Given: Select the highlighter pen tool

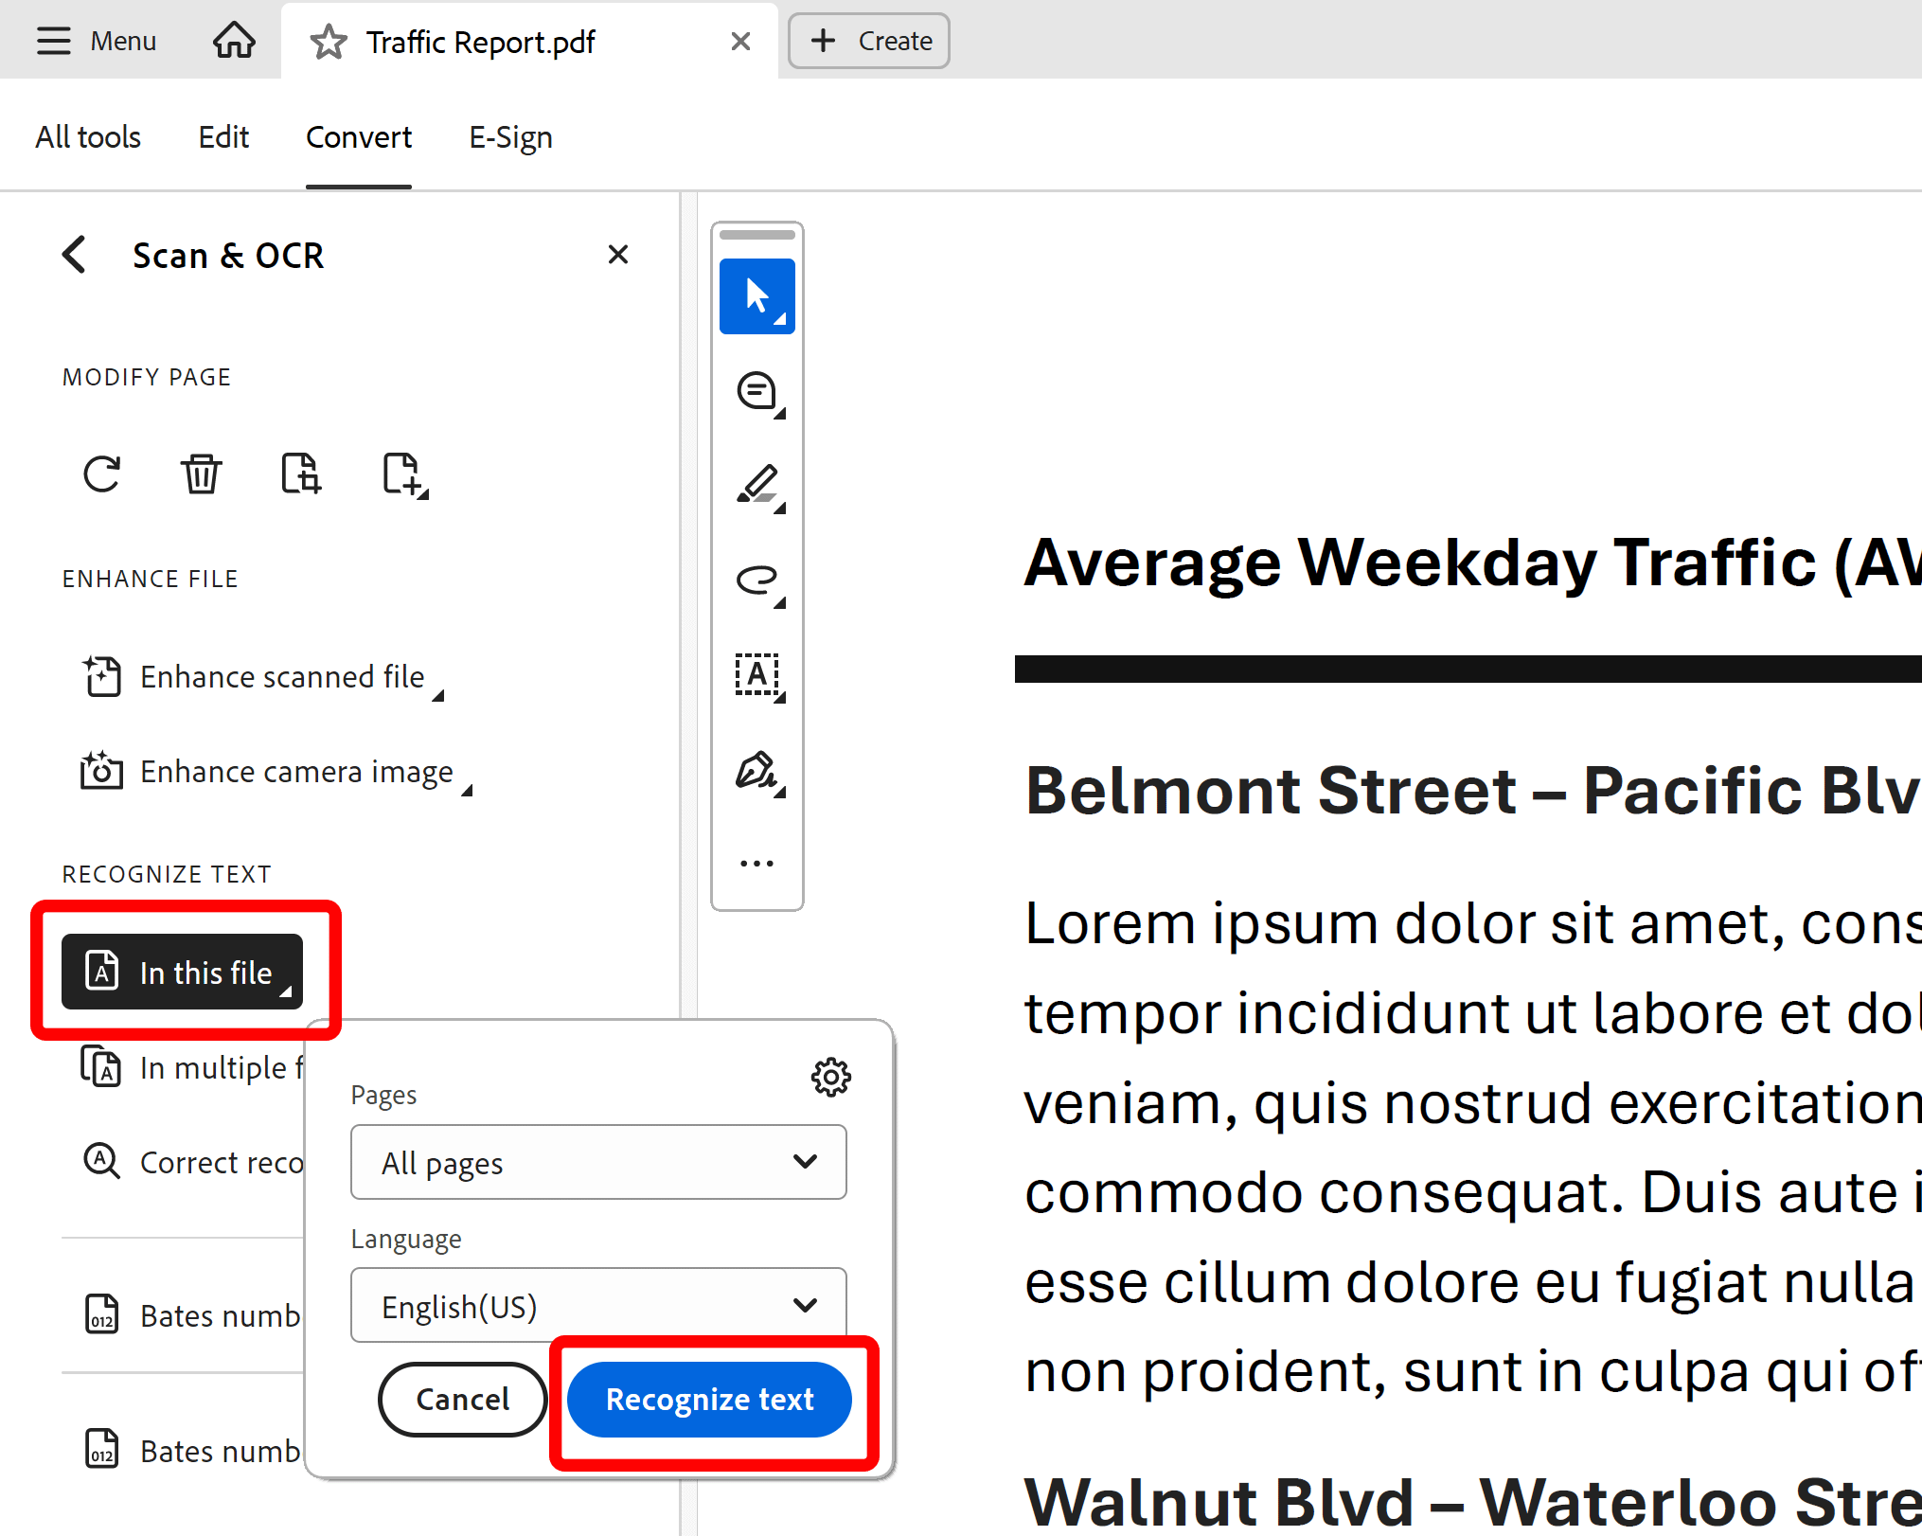Looking at the screenshot, I should 756,485.
